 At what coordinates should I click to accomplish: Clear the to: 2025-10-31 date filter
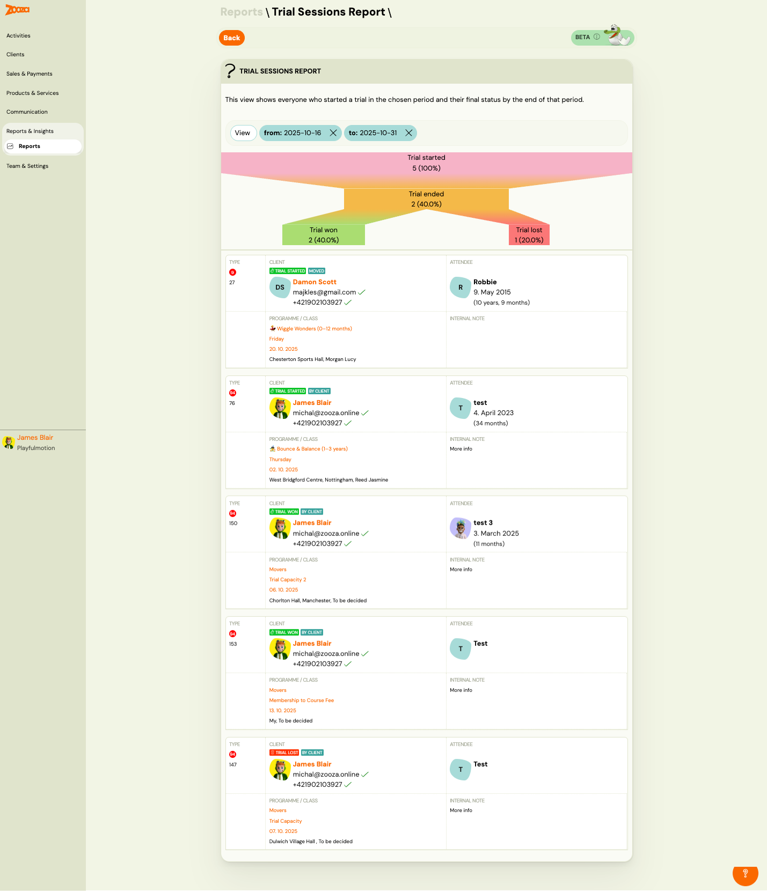408,133
